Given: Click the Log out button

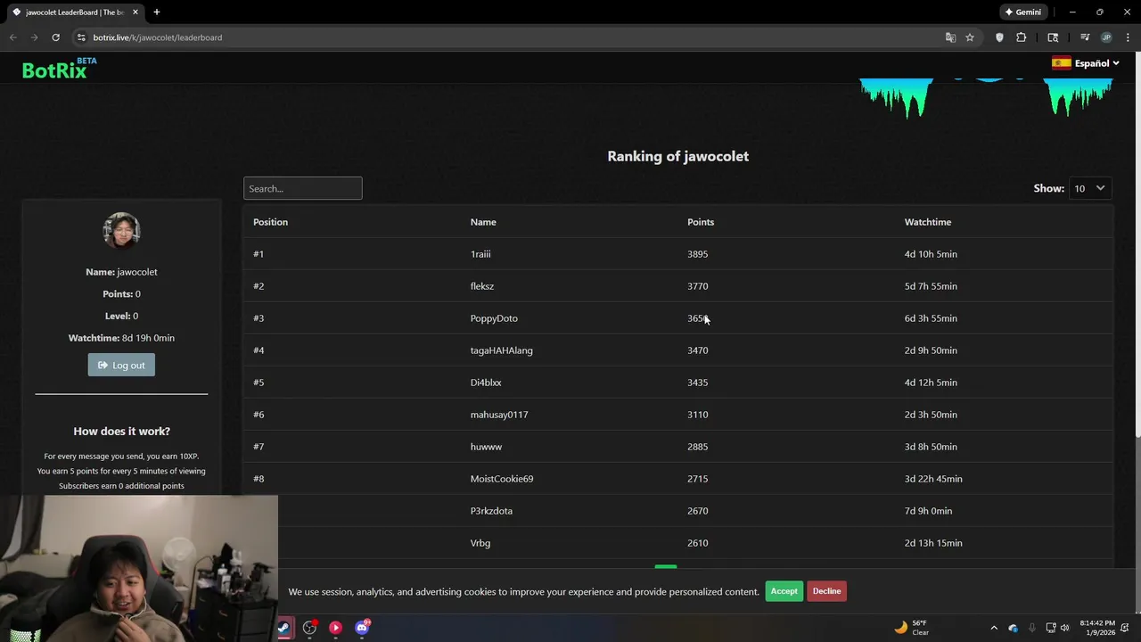Looking at the screenshot, I should click(x=121, y=365).
